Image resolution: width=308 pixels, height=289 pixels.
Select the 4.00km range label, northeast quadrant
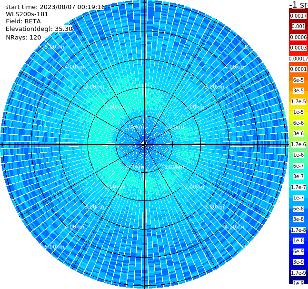pyautogui.click(x=234, y=67)
